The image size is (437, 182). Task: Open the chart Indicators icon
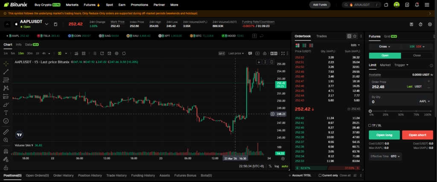coord(76,53)
